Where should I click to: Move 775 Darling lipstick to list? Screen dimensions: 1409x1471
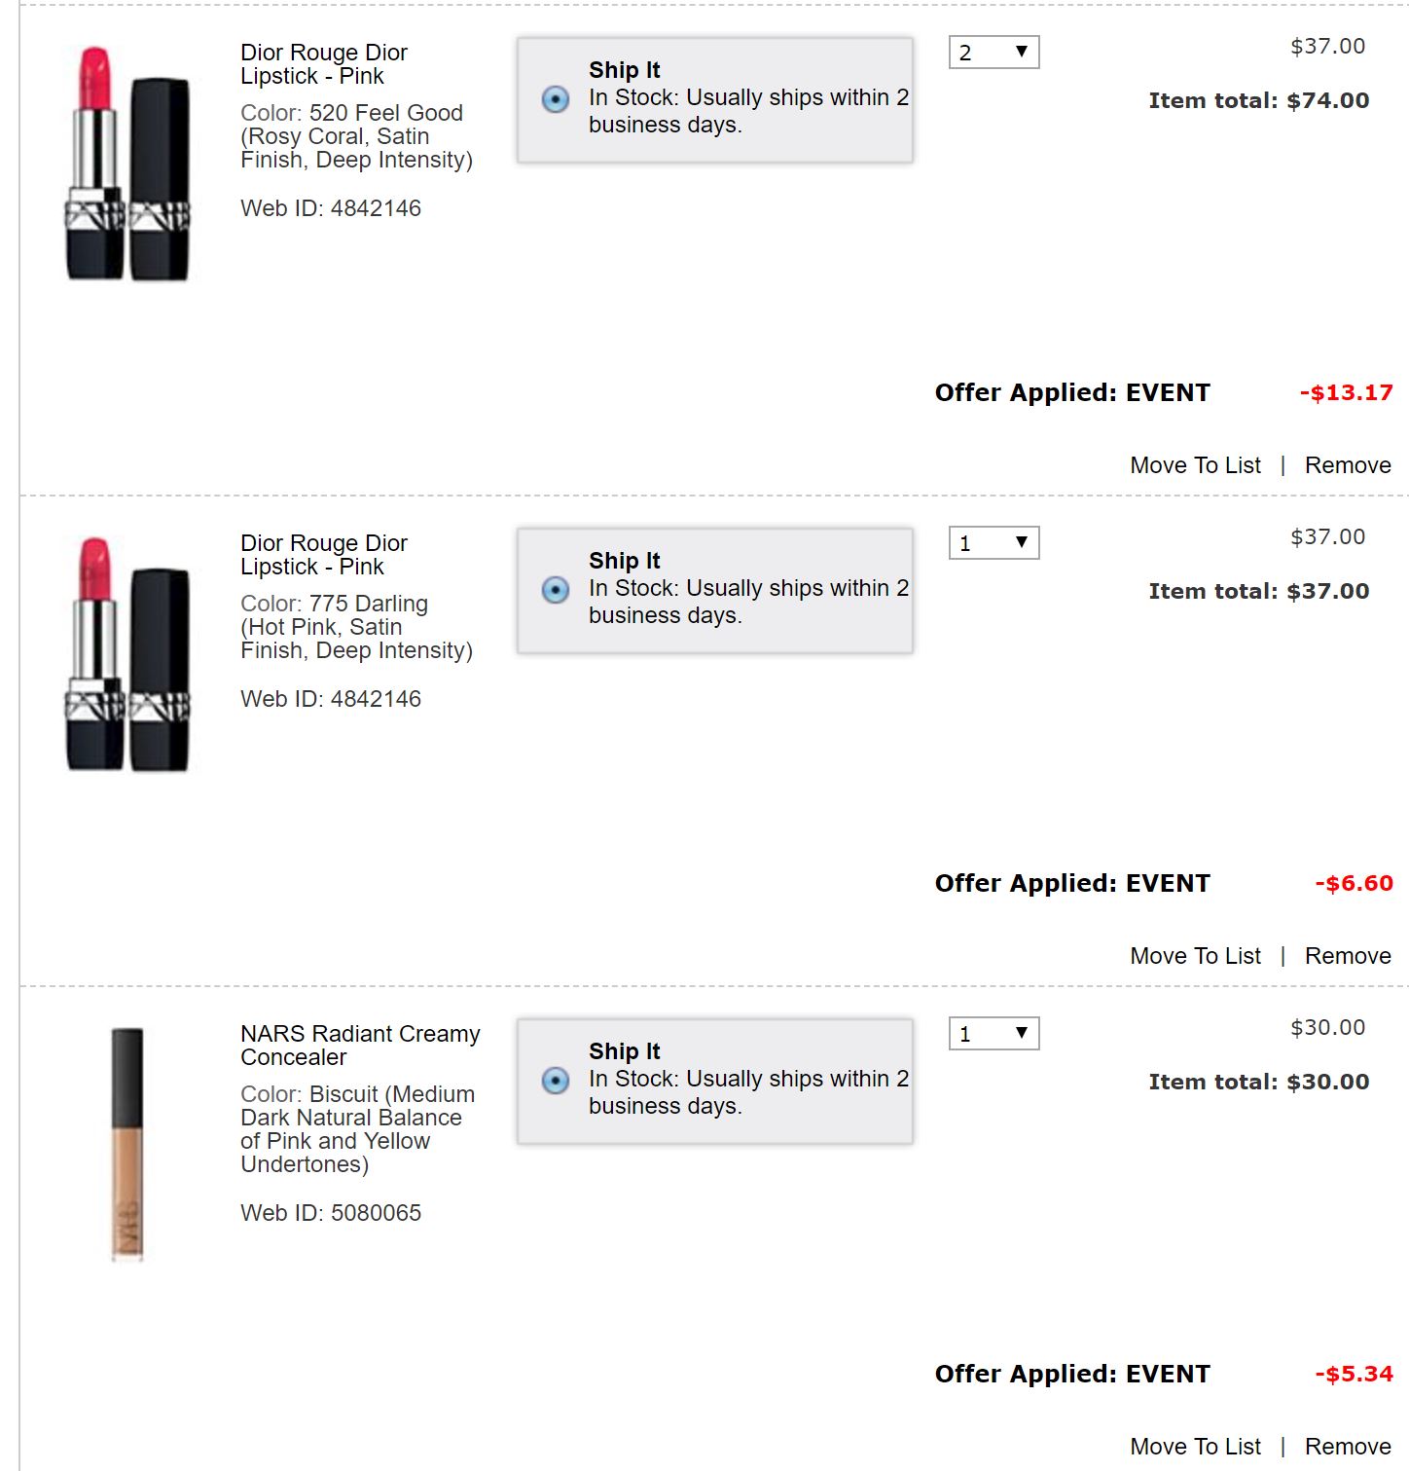coord(1195,956)
